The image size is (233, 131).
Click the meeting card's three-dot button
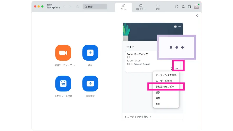tap(177, 69)
